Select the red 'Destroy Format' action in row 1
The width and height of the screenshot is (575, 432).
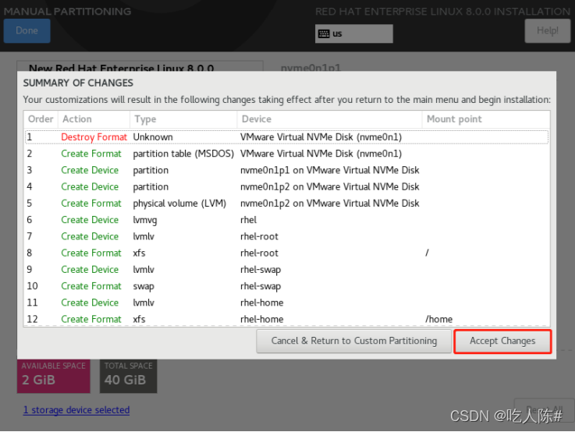click(x=94, y=137)
